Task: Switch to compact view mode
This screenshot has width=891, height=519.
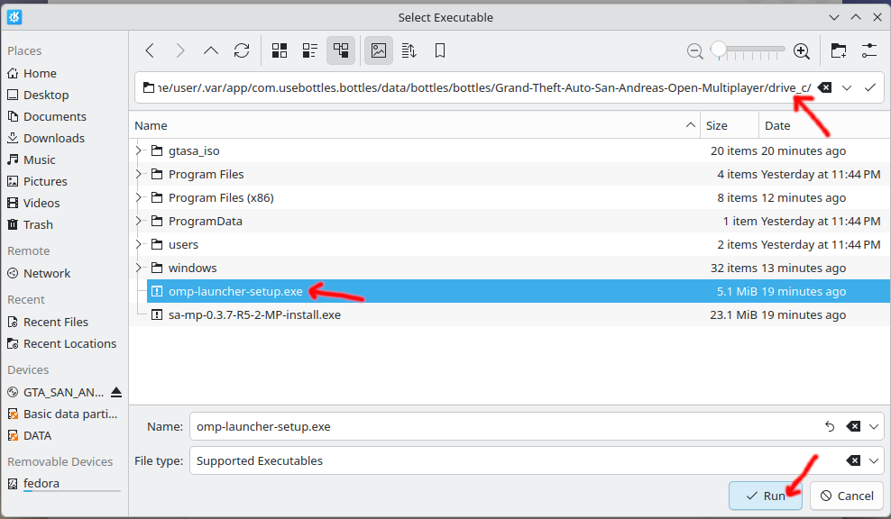Action: pyautogui.click(x=309, y=51)
